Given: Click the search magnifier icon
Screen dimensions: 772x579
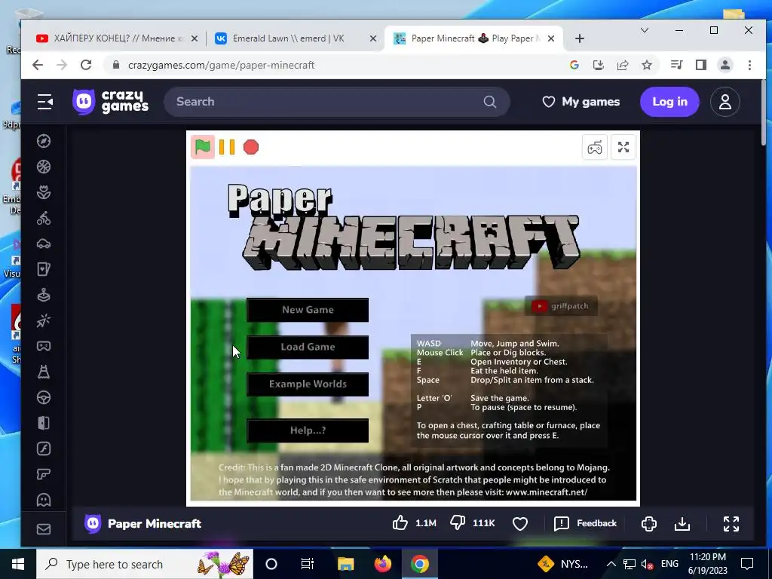Looking at the screenshot, I should pos(490,102).
